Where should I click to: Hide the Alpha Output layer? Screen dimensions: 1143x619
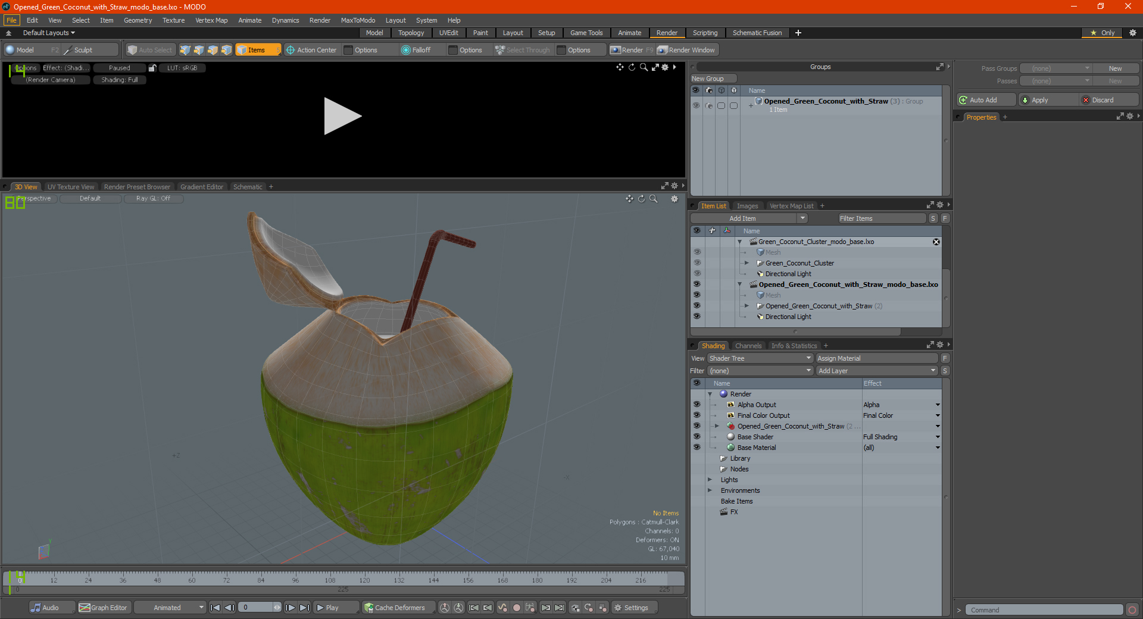pos(697,405)
